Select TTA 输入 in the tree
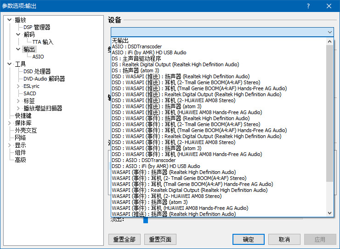The width and height of the screenshot is (340, 249). pyautogui.click(x=43, y=42)
